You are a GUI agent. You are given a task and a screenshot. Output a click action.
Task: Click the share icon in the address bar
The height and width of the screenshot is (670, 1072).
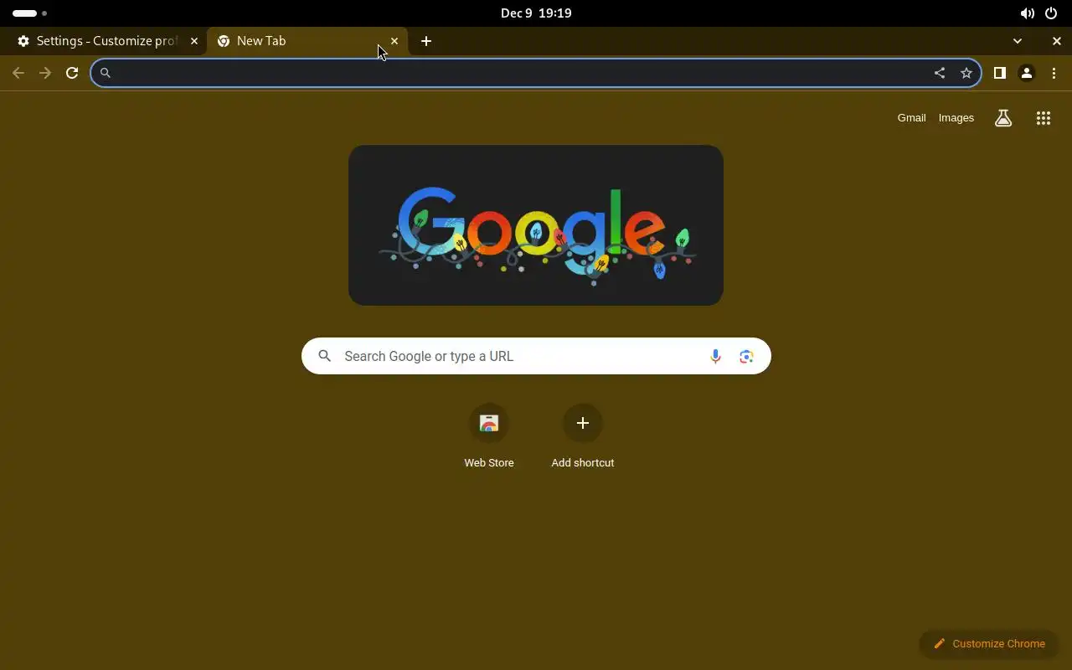tap(940, 73)
